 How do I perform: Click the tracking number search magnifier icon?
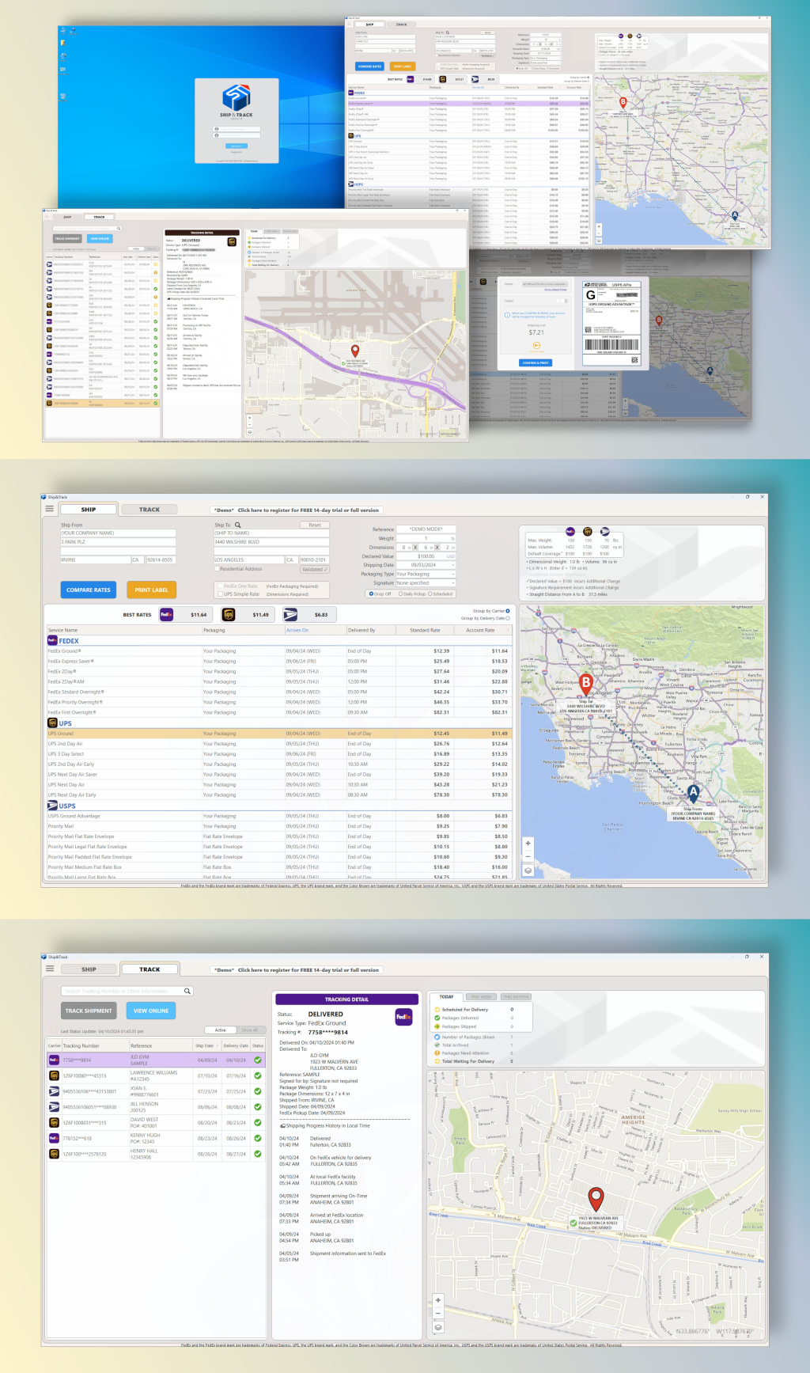point(187,991)
